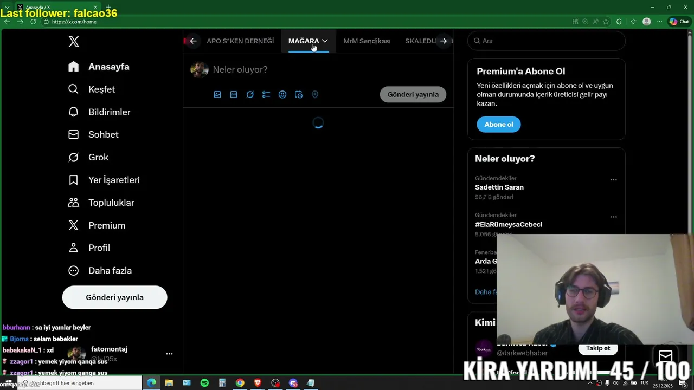This screenshot has width=694, height=390.
Task: Open the Copilot Chat button
Action: [679, 22]
